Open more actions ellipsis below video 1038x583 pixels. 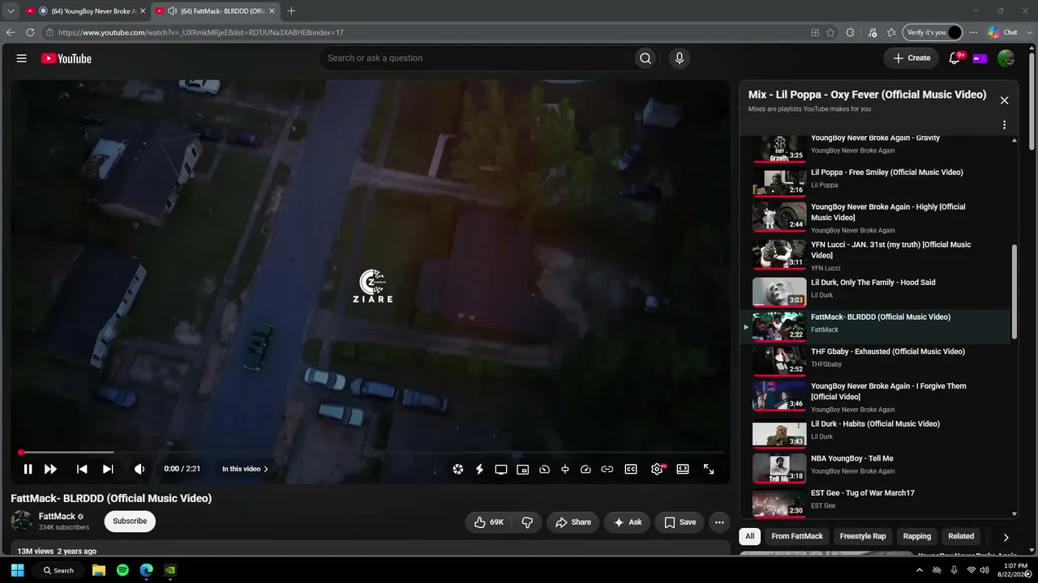719,522
